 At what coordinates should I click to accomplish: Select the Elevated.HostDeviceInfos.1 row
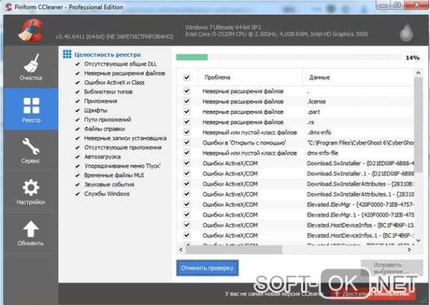[295, 236]
